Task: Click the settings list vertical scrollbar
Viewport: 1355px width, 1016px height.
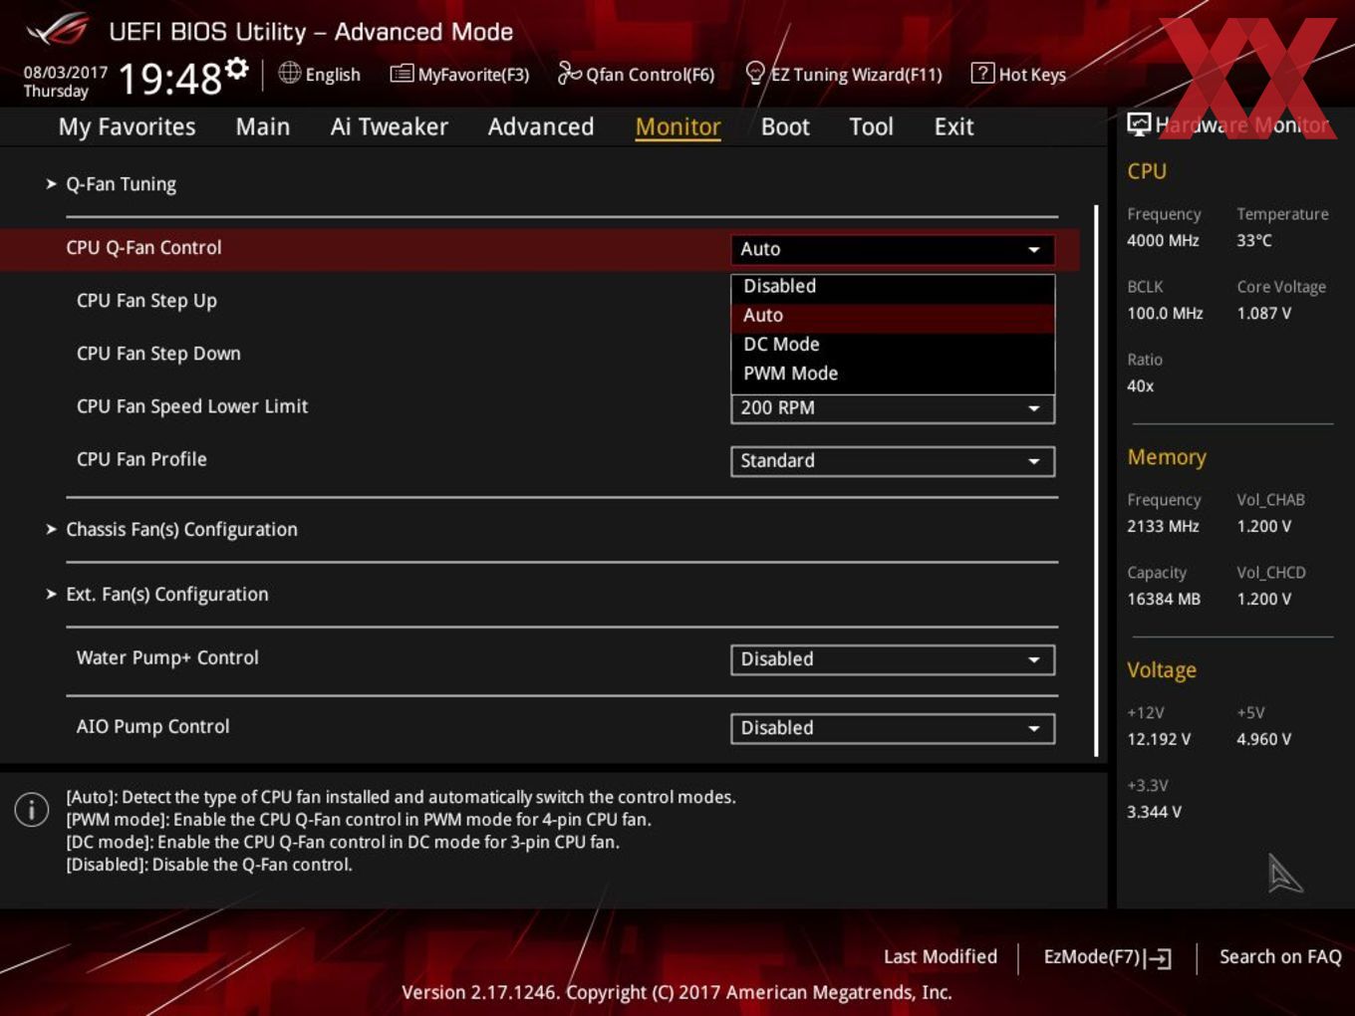Action: 1096,480
